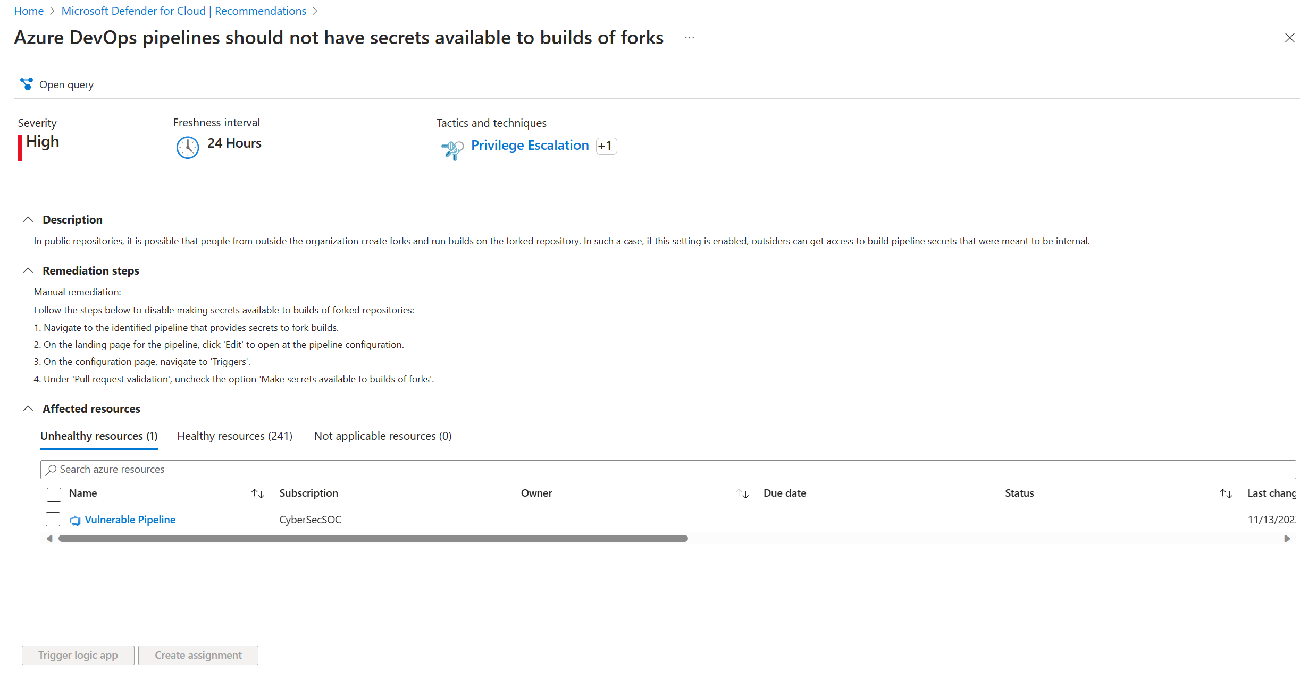
Task: Check the Vulnerable Pipeline row checkbox
Action: point(53,519)
